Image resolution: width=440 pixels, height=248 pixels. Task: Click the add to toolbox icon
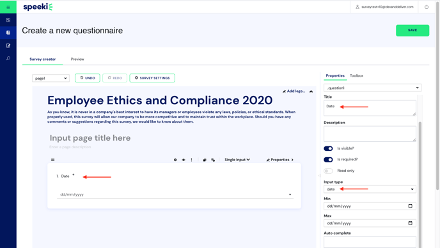213,160
